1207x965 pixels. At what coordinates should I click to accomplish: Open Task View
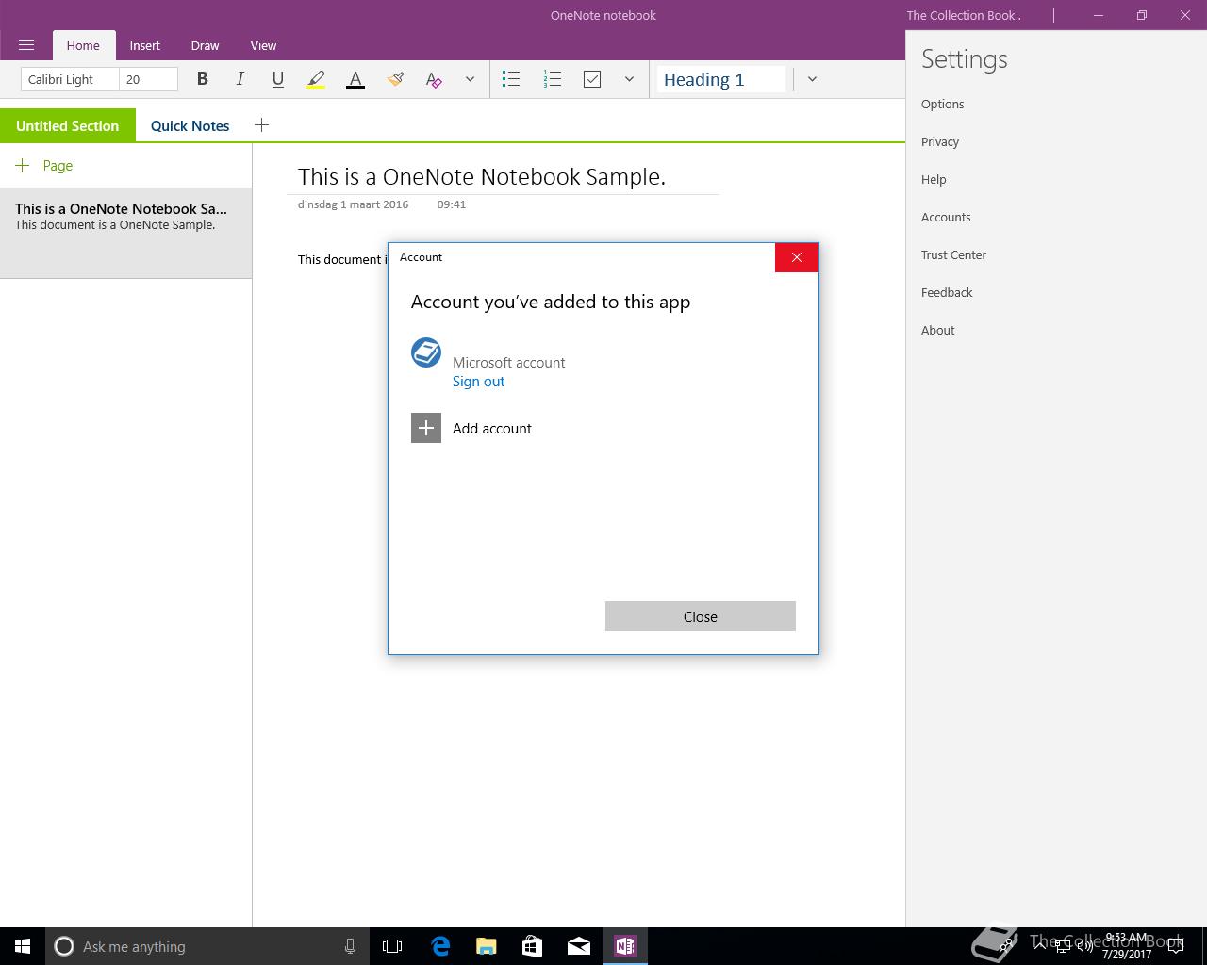(392, 946)
